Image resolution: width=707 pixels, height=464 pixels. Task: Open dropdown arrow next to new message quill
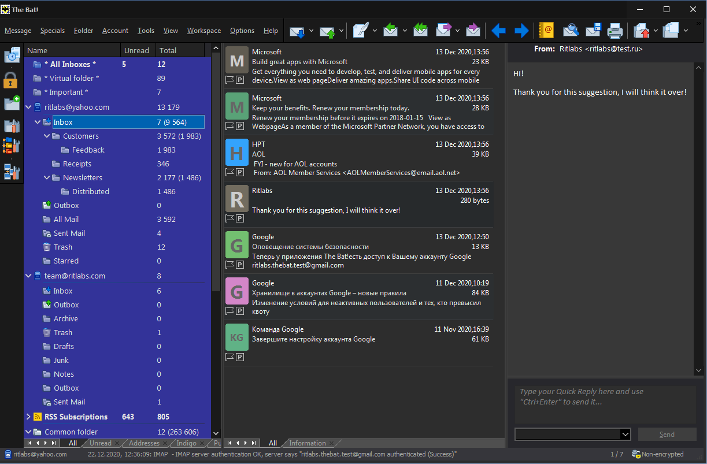pos(375,31)
